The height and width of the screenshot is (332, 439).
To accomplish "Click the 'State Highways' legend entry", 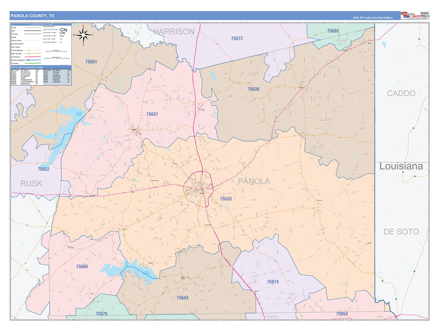I will [16, 54].
